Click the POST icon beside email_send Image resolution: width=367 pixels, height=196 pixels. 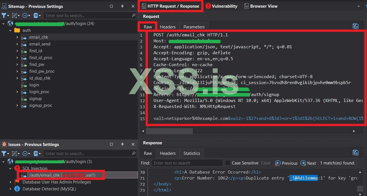click(x=24, y=44)
